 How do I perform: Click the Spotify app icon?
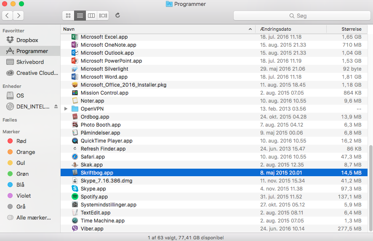tap(75, 197)
